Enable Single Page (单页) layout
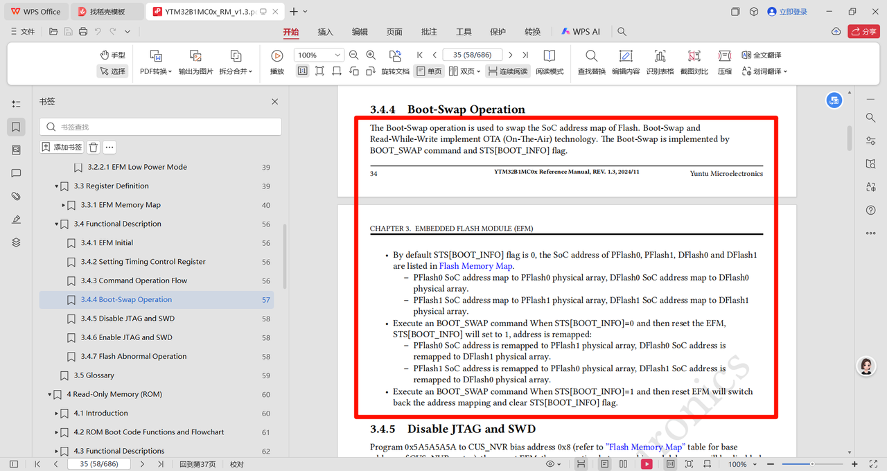The width and height of the screenshot is (887, 471). (429, 71)
